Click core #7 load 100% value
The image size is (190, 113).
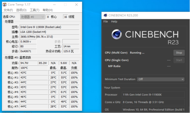[74, 107]
